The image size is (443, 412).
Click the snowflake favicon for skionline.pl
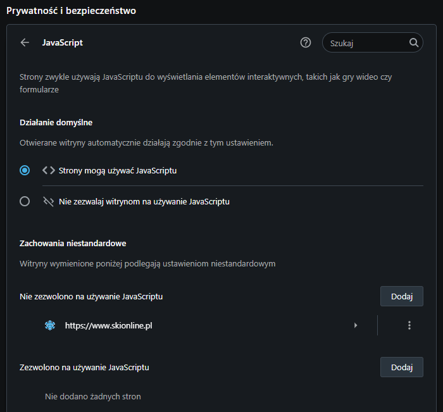50,325
